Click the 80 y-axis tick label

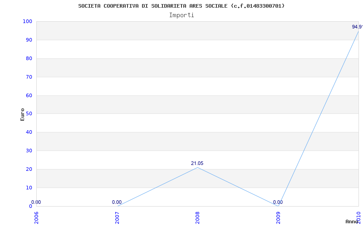point(28,58)
